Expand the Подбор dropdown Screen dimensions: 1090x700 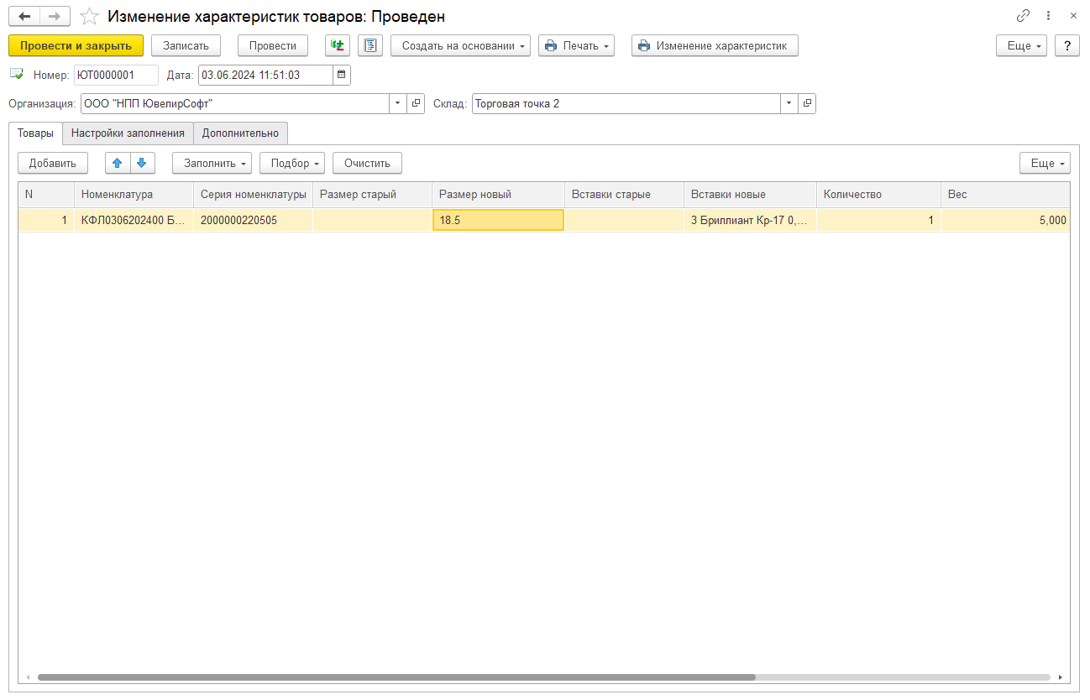coord(292,163)
